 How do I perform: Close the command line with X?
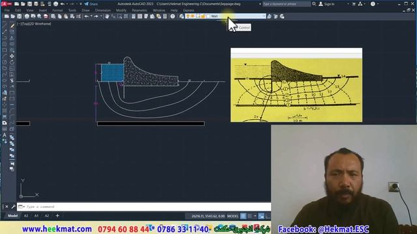point(7,207)
